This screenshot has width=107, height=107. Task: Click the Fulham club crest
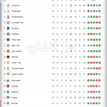click(8, 97)
